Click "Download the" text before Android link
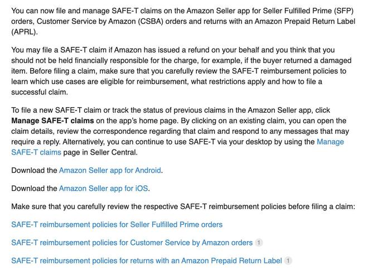This screenshot has width=368, height=270. [34, 170]
